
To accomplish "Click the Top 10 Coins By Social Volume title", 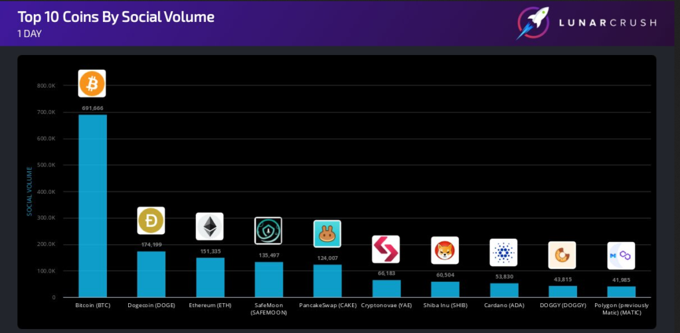I will click(116, 17).
